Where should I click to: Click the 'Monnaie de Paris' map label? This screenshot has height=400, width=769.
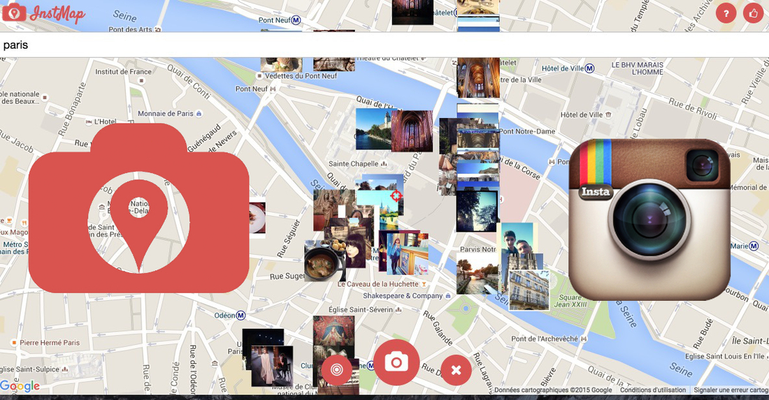pyautogui.click(x=165, y=114)
